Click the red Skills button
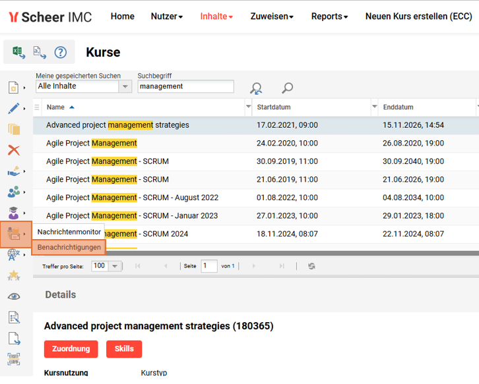This screenshot has height=384, width=479. tap(124, 349)
